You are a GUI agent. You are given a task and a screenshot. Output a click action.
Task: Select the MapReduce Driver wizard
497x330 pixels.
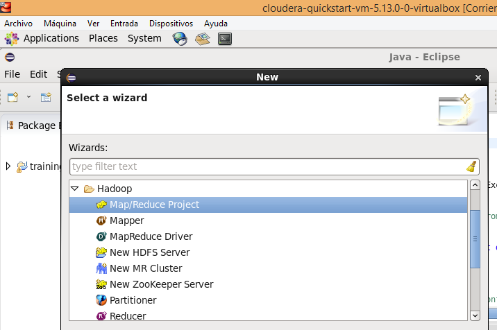[151, 236]
